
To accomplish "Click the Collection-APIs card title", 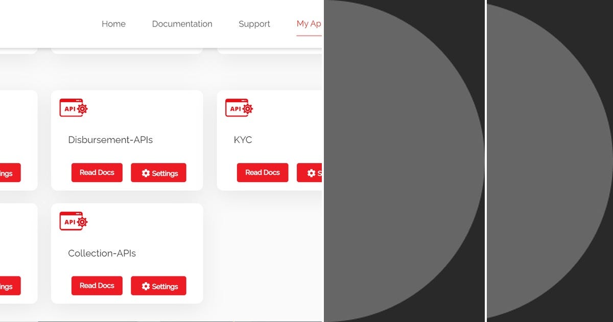I will pyautogui.click(x=102, y=253).
